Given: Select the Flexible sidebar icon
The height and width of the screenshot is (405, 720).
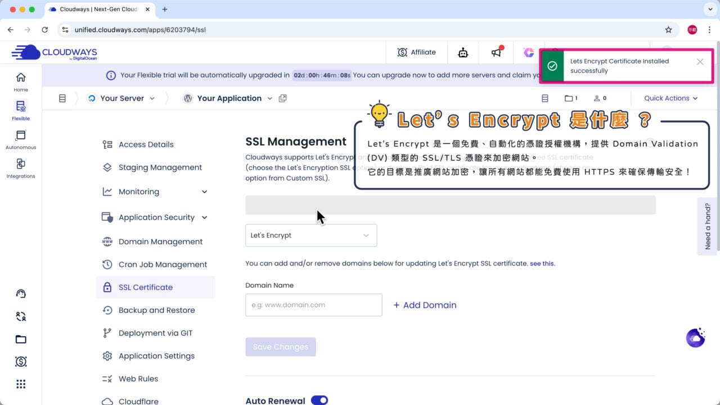Looking at the screenshot, I should (20, 109).
